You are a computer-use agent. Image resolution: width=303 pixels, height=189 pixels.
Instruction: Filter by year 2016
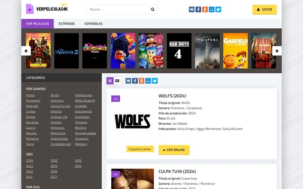tap(78, 161)
